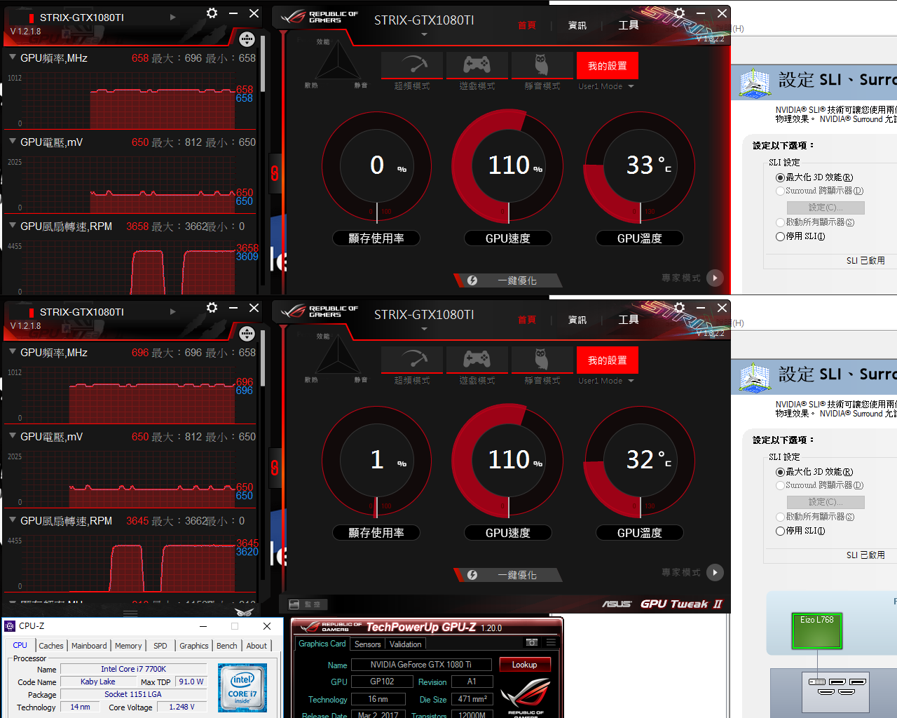Click red chain link icon beside 33°C window

coord(275,172)
